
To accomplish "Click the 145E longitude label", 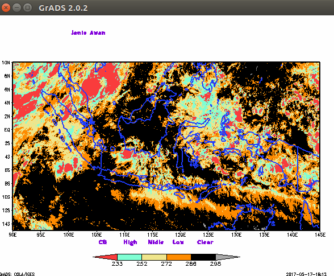I will click(x=320, y=235).
